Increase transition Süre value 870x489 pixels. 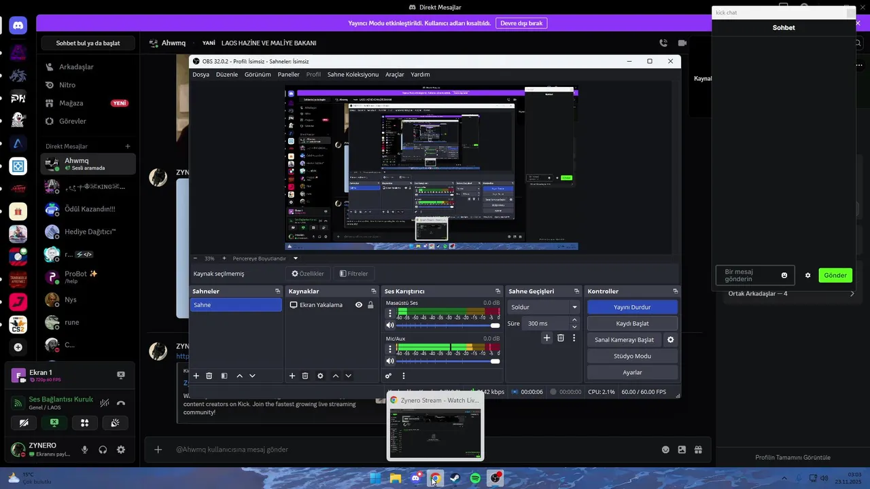[x=574, y=320]
